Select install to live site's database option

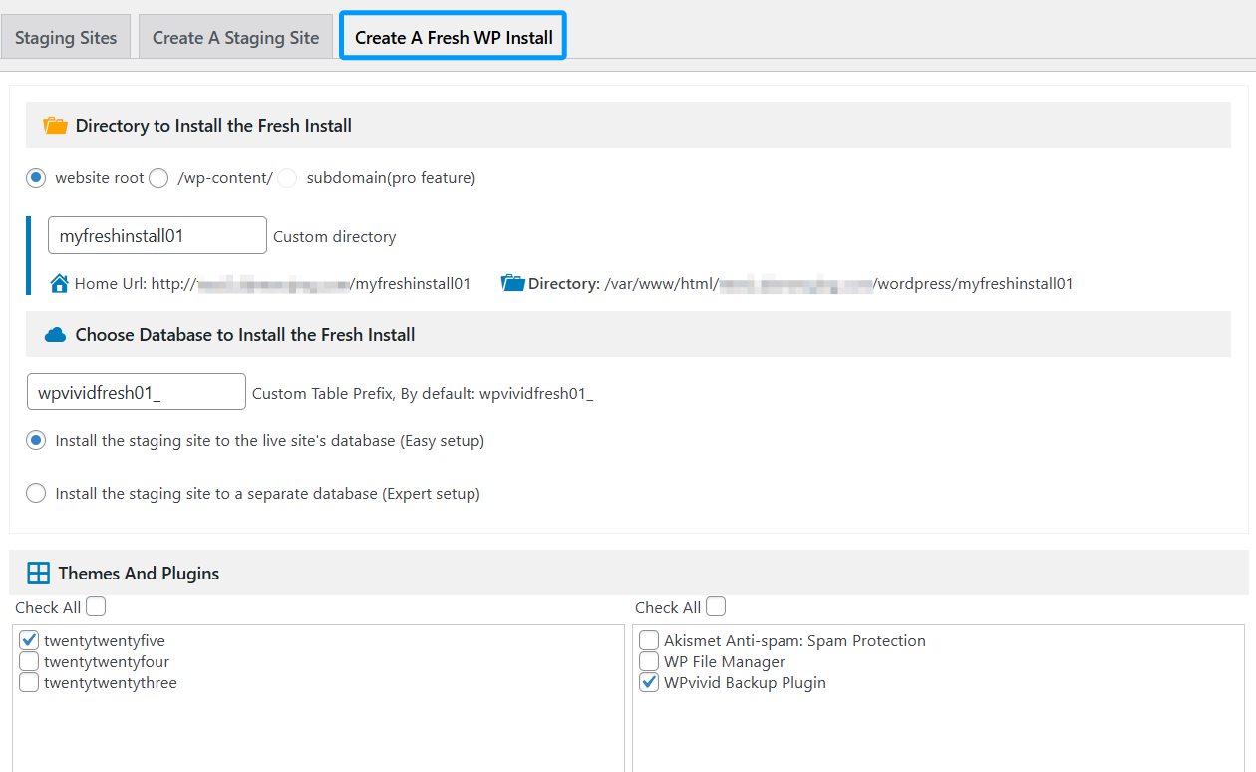pyautogui.click(x=37, y=440)
